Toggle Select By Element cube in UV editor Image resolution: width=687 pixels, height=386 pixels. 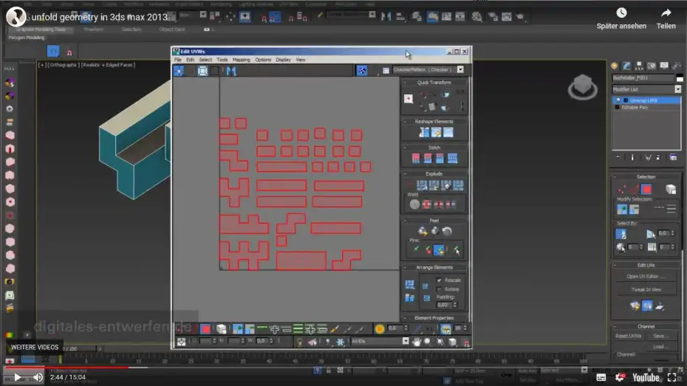coord(222,328)
